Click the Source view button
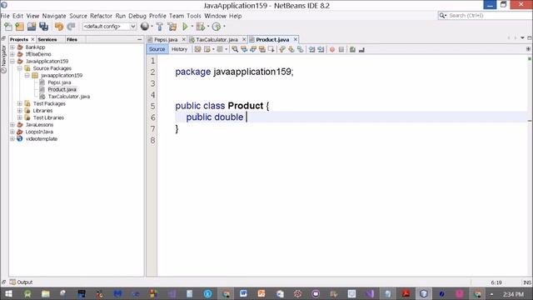 (157, 49)
